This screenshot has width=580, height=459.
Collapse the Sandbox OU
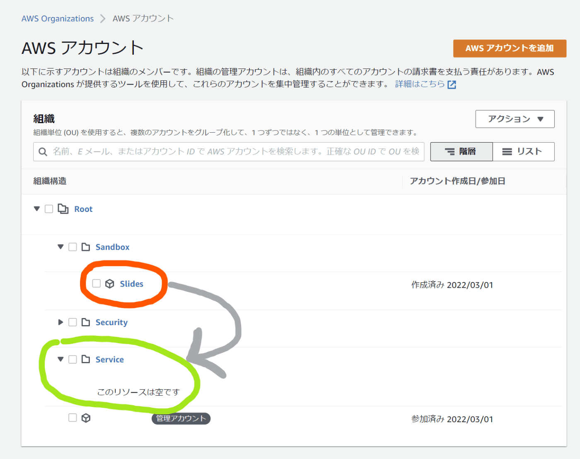pyautogui.click(x=60, y=247)
